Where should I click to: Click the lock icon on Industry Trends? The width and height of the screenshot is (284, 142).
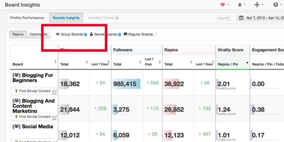117,18
